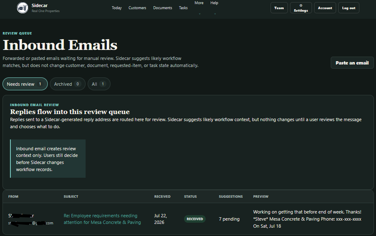
Task: Expand the Help dropdown menu
Action: coord(214,7)
